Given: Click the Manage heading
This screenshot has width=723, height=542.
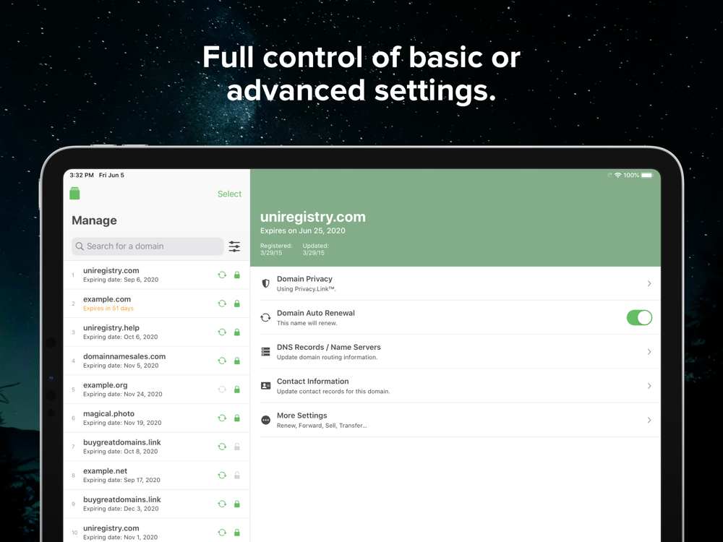Looking at the screenshot, I should [94, 220].
